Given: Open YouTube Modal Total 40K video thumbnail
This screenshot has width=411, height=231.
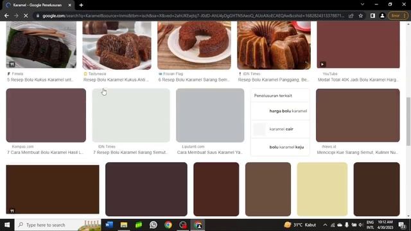Looking at the screenshot, I should tap(358, 45).
